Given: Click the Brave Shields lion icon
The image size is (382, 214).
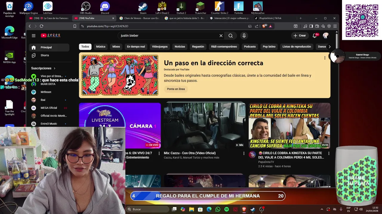Looking at the screenshot, I should tap(264, 26).
